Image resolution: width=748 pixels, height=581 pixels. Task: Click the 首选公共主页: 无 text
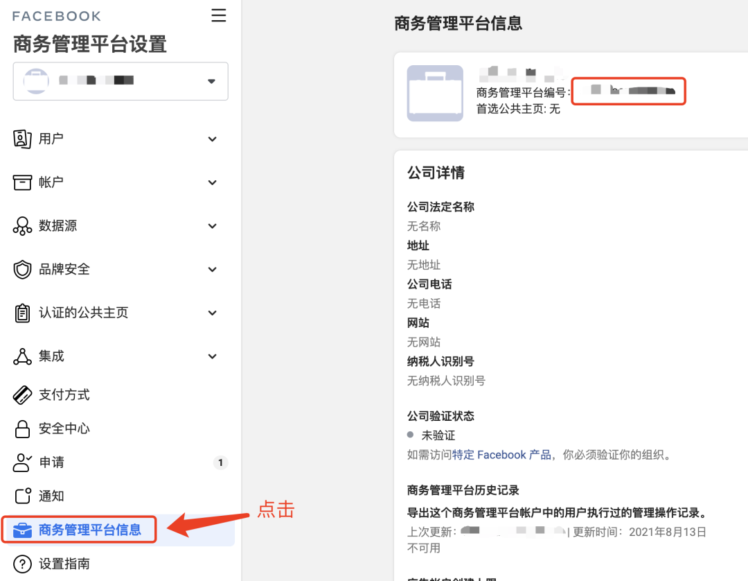click(518, 109)
